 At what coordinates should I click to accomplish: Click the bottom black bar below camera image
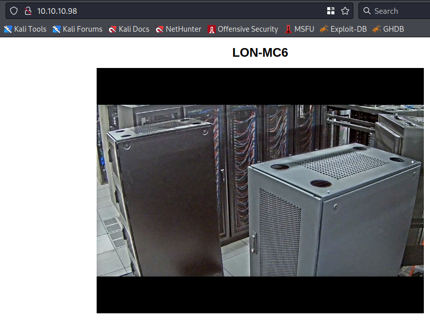260,294
